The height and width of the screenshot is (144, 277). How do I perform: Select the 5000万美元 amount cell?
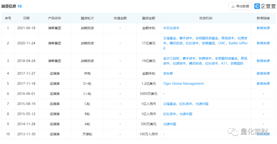click(149, 94)
